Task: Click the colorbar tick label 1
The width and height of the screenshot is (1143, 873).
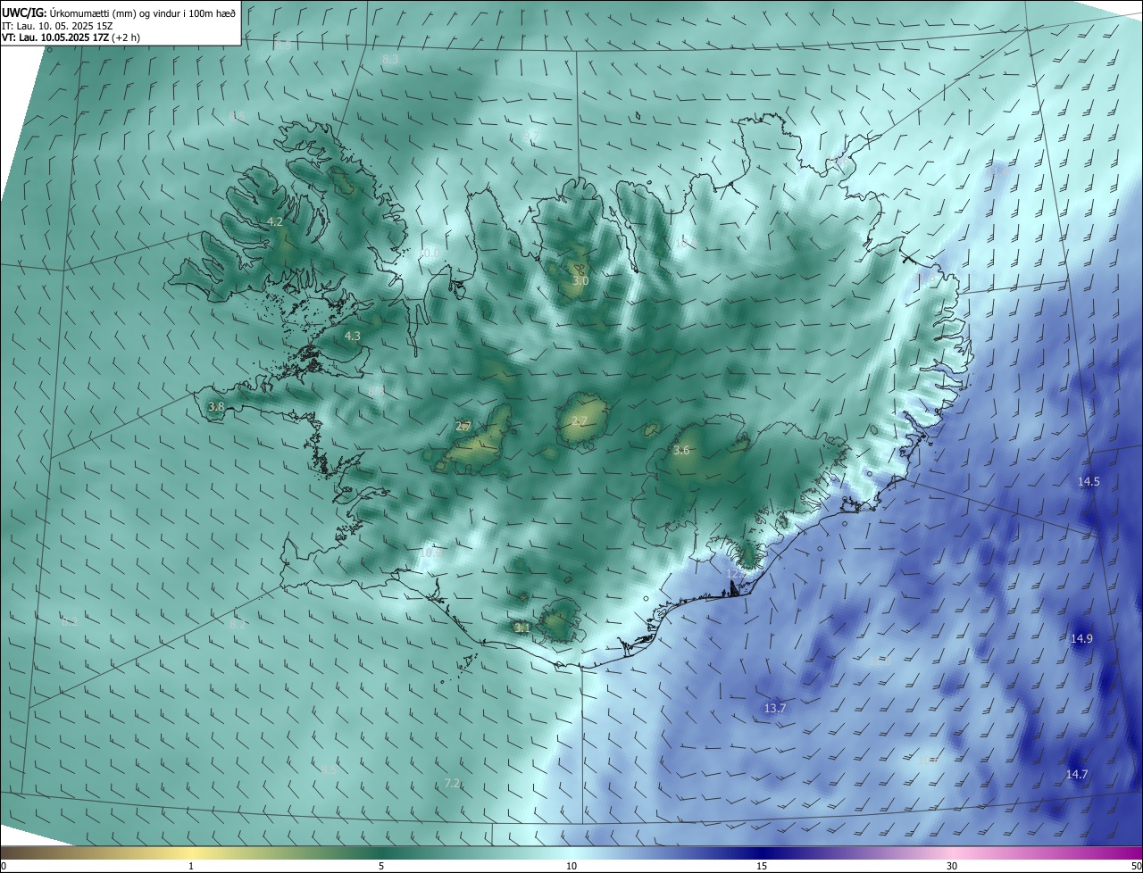Action: pyautogui.click(x=191, y=866)
